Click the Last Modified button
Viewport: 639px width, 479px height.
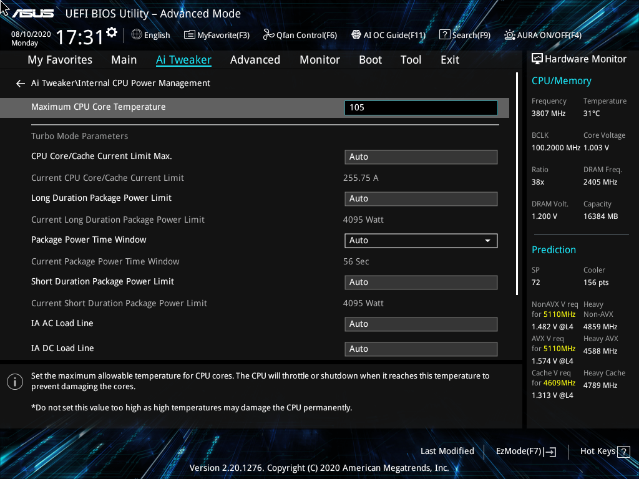447,452
